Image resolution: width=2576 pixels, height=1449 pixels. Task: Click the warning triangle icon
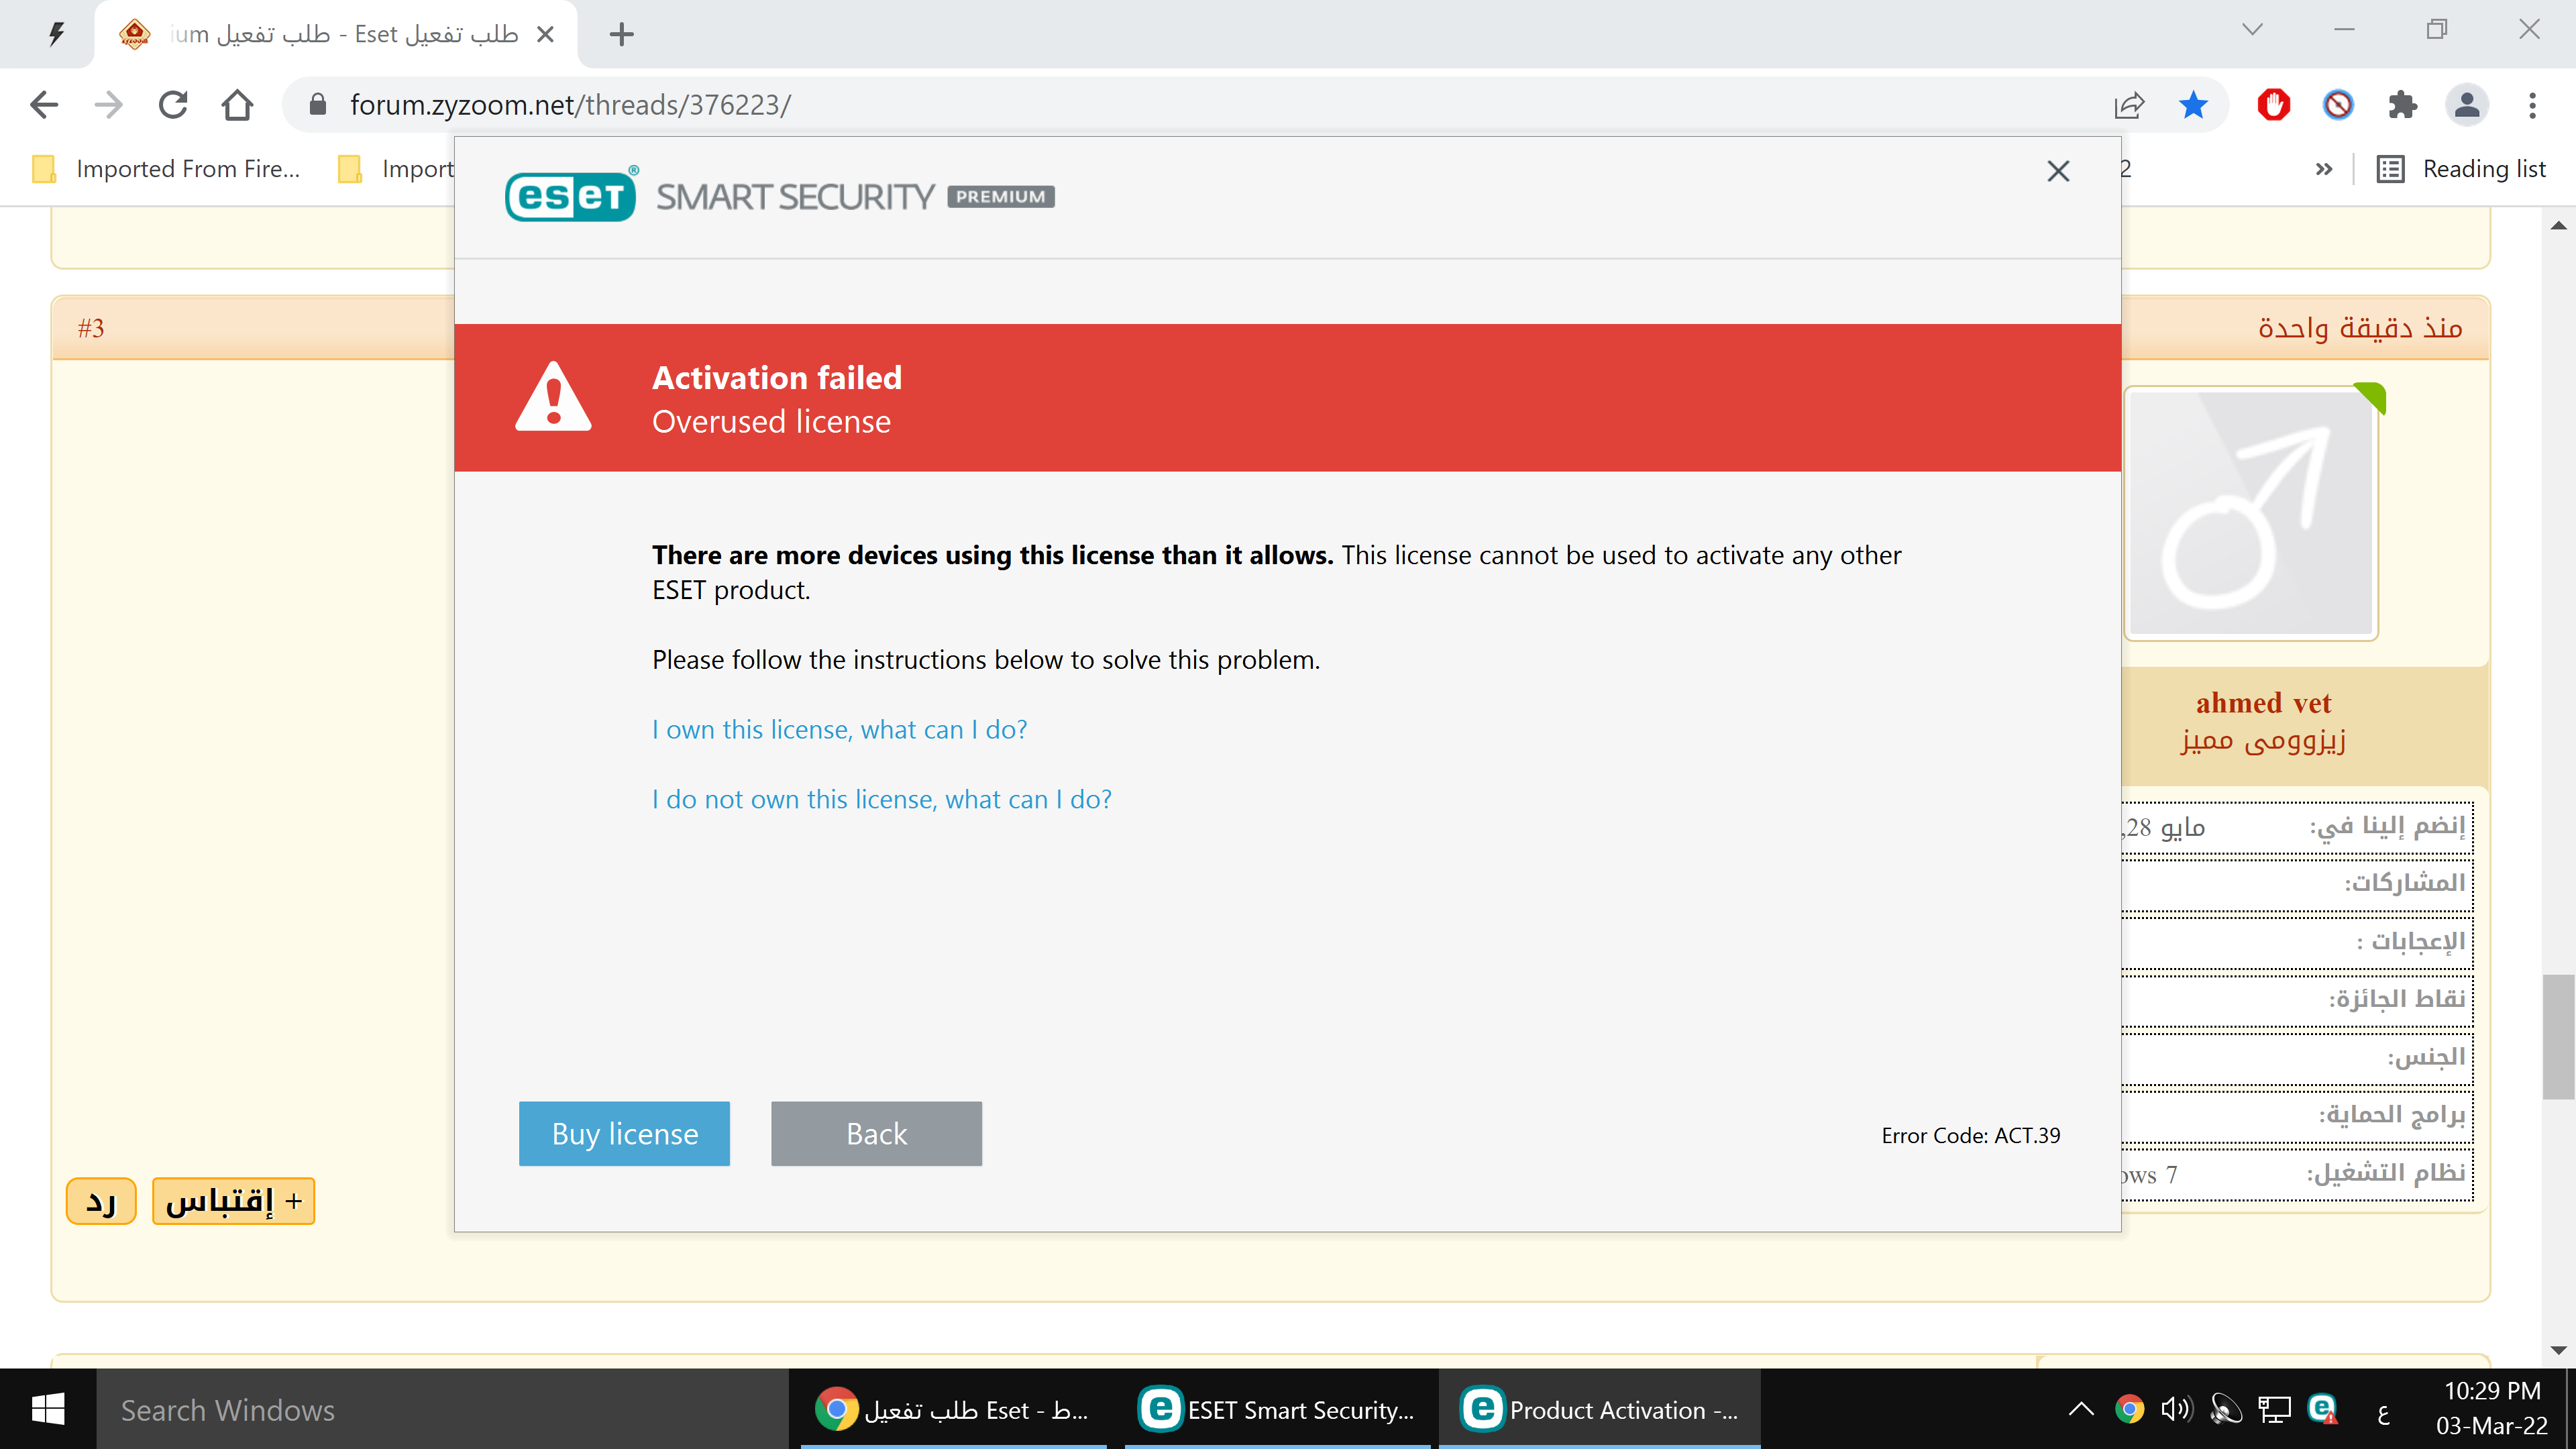click(x=553, y=397)
